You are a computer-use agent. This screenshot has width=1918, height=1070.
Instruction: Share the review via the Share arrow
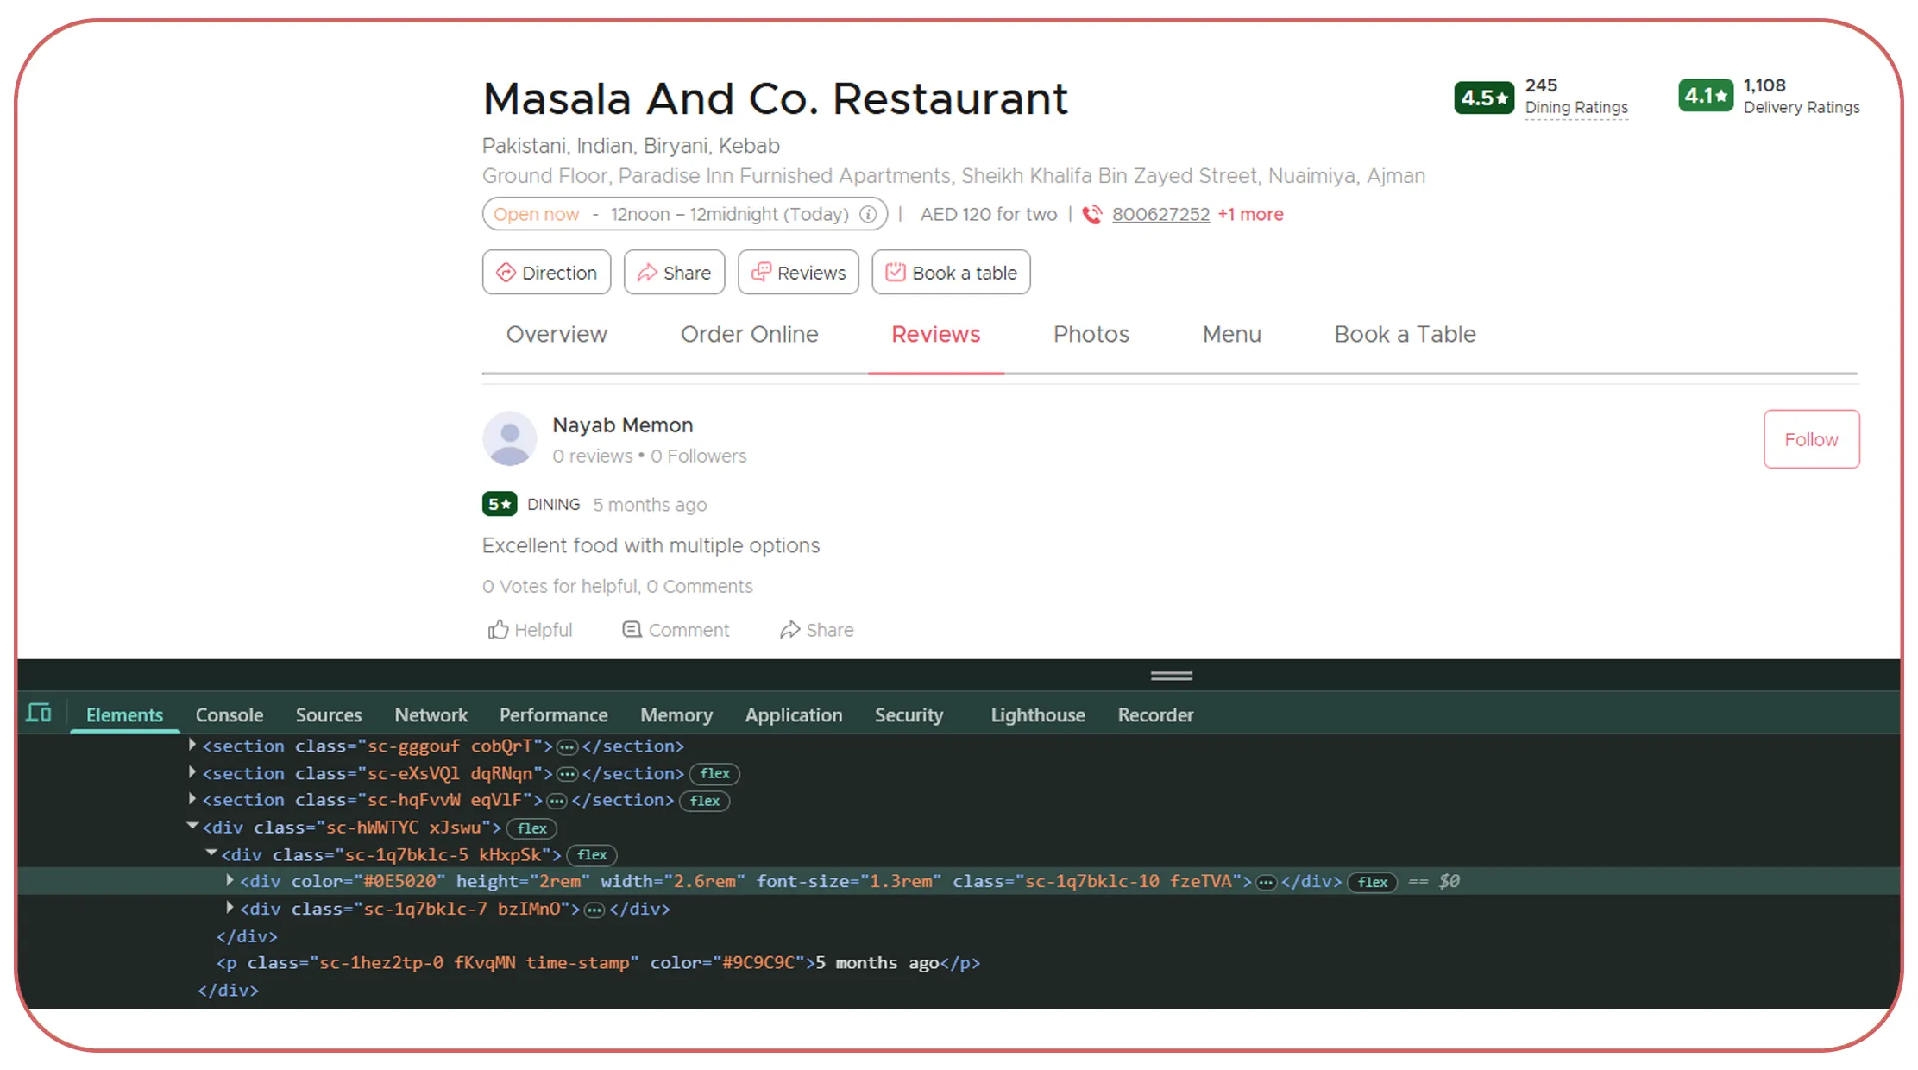point(816,630)
